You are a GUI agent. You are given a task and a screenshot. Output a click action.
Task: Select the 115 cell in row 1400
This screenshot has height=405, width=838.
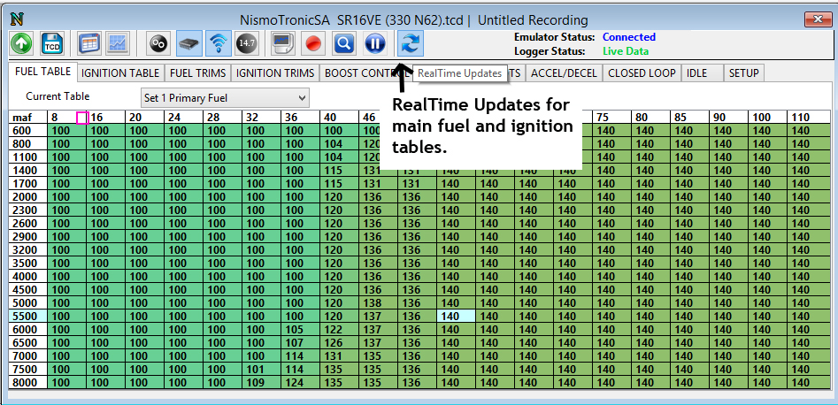coord(339,171)
